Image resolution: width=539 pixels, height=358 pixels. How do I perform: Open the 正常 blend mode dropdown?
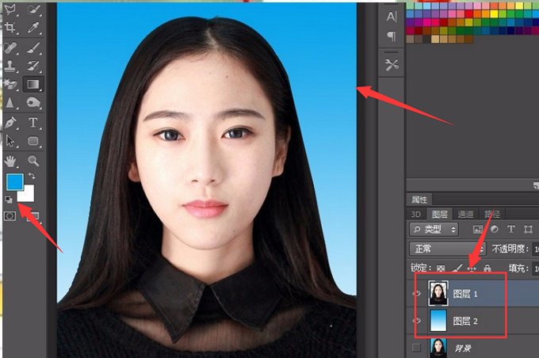pyautogui.click(x=447, y=249)
